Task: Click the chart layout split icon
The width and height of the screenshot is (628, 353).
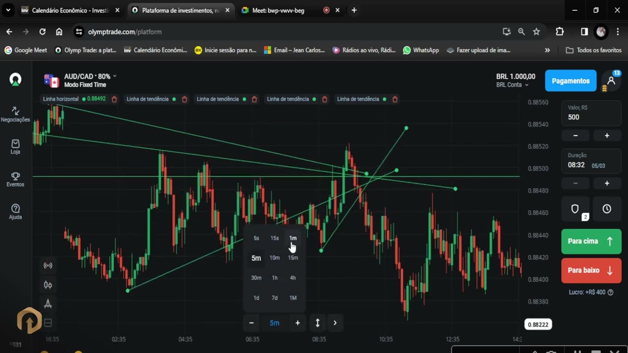Action: 48,323
